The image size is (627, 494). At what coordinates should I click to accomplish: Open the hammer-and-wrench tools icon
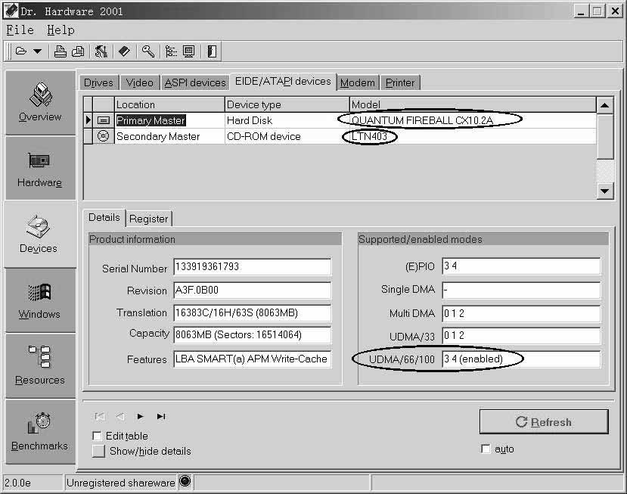101,51
